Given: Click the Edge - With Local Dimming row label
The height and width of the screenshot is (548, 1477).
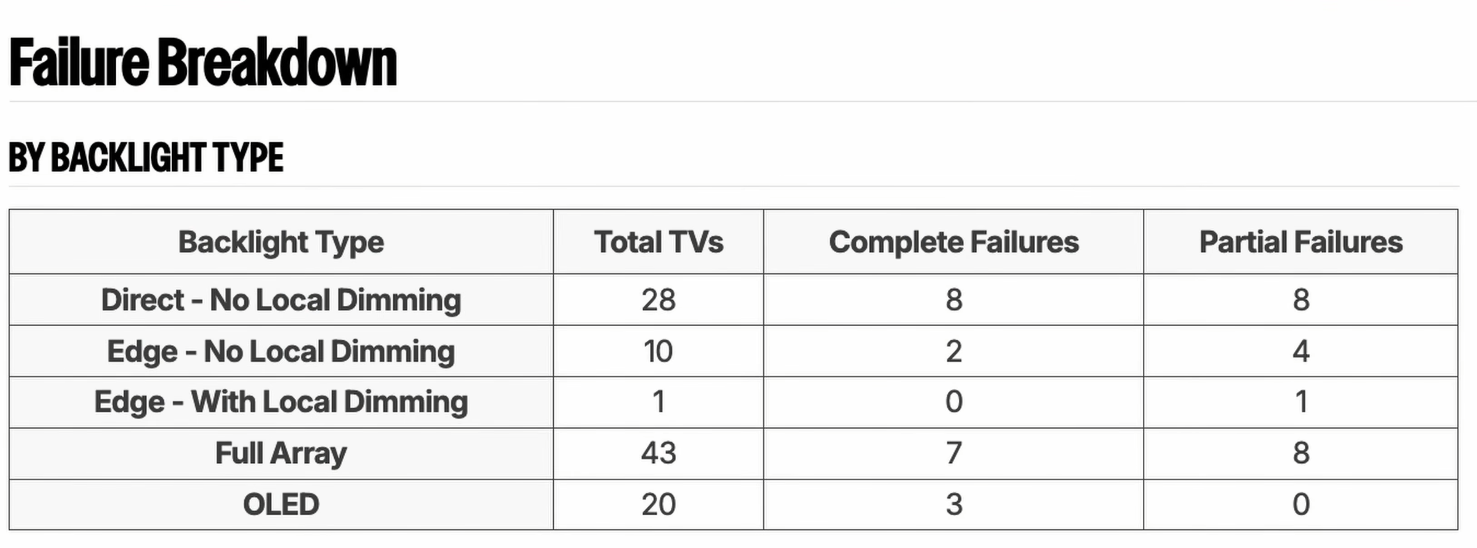Looking at the screenshot, I should 281,402.
